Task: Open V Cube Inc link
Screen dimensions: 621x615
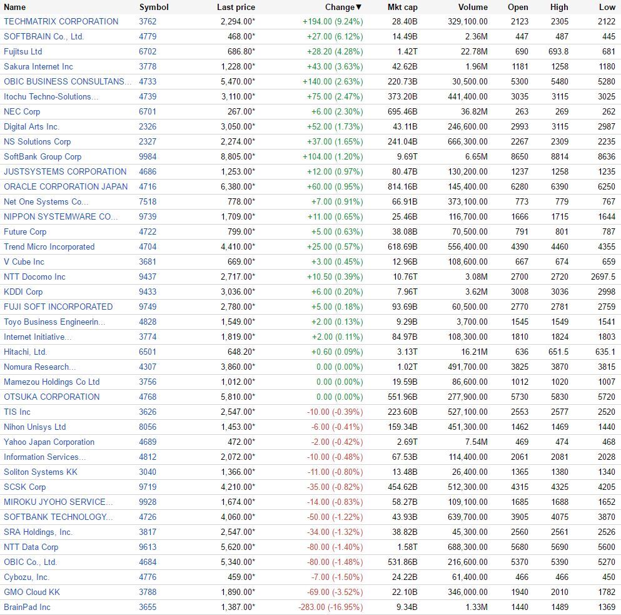Action: click(x=24, y=262)
